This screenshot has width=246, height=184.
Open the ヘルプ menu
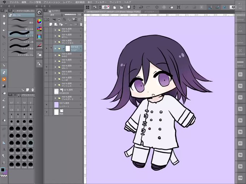127,2
